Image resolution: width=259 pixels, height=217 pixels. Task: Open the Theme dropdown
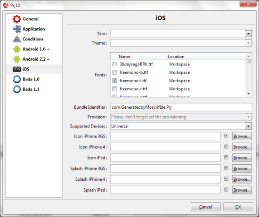click(x=248, y=43)
